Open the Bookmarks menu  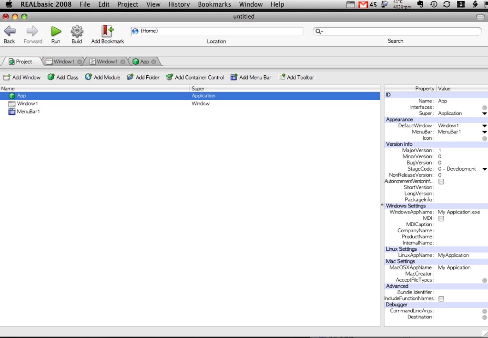point(214,4)
